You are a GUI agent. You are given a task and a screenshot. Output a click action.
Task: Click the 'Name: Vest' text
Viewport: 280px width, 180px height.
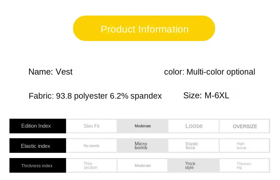coord(50,72)
